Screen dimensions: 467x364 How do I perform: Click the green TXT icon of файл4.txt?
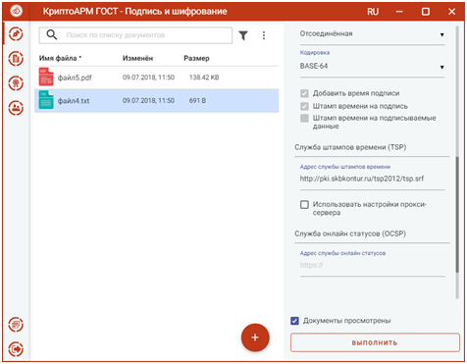click(46, 100)
